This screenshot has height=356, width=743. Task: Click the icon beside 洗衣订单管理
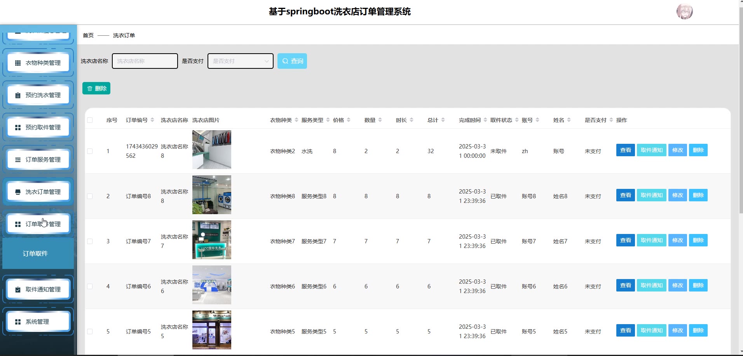coord(18,192)
